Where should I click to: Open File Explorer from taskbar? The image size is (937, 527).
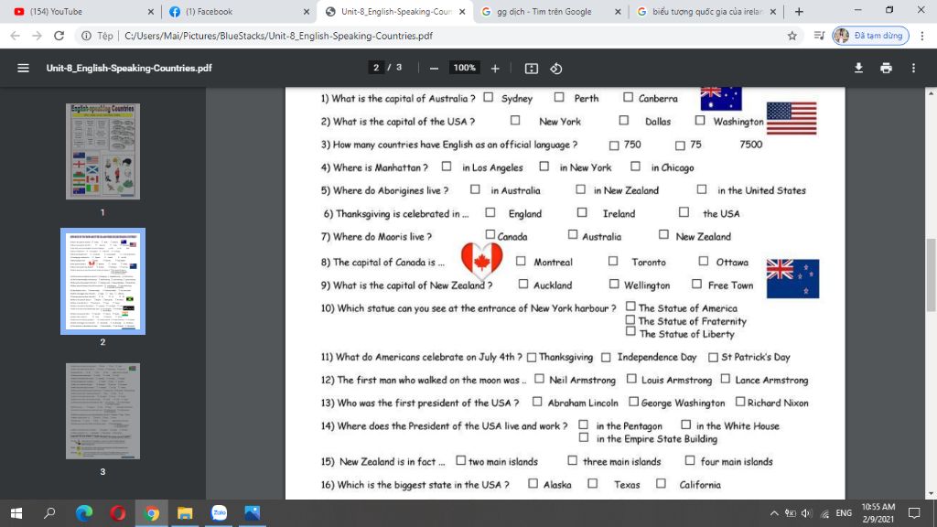pyautogui.click(x=185, y=512)
